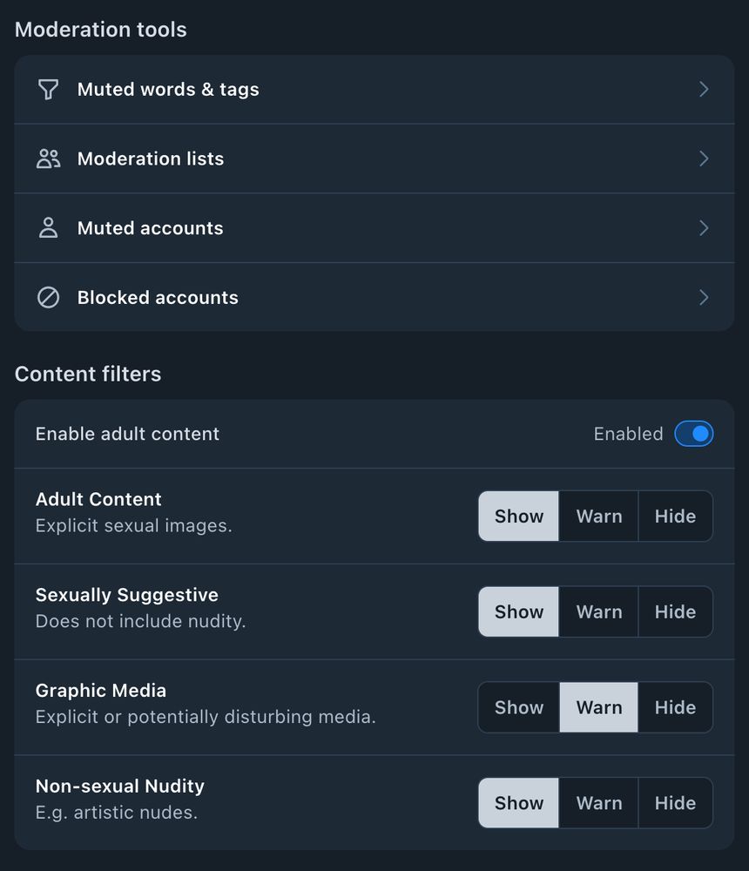Select Show for Sexually Suggestive
The image size is (749, 871).
518,611
